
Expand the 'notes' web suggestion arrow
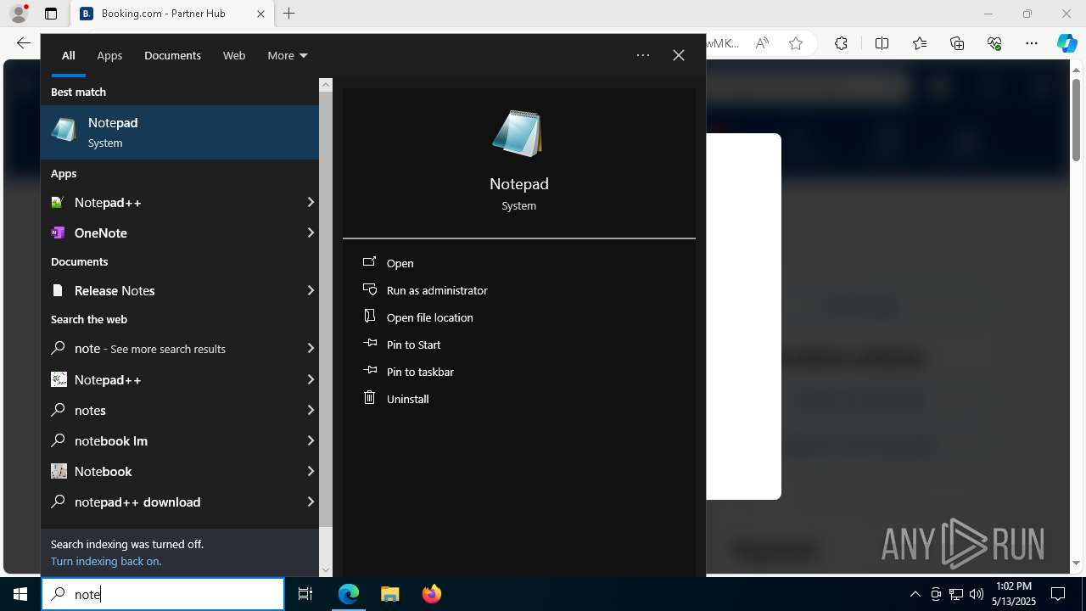pyautogui.click(x=311, y=410)
